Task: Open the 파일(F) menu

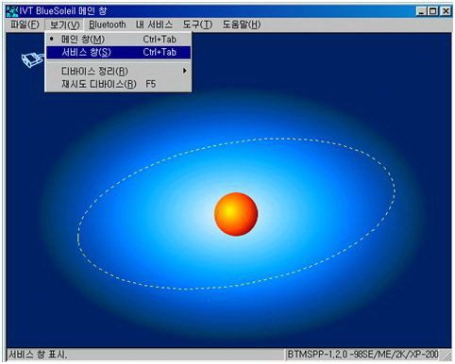Action: [25, 25]
